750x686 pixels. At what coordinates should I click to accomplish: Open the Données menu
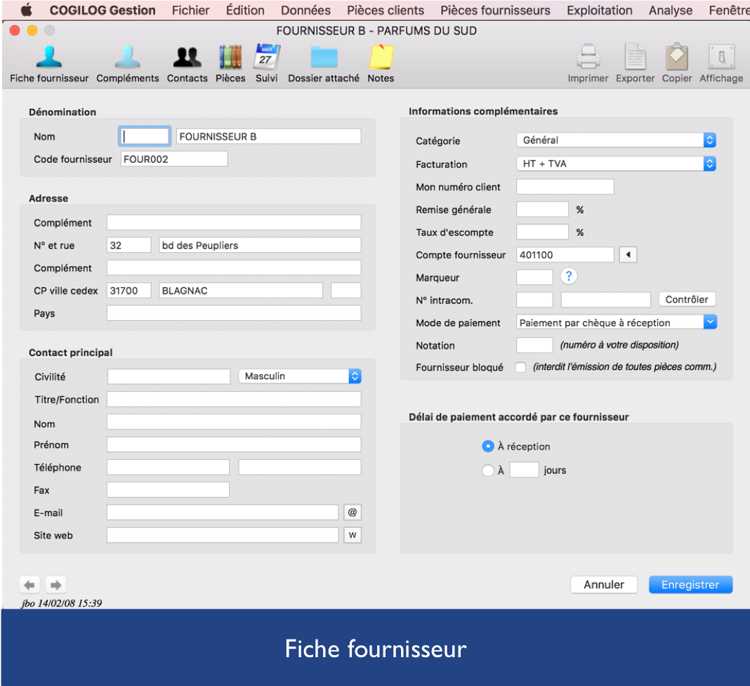click(305, 10)
